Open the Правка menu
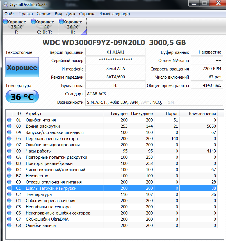This screenshot has height=241, width=226. click(26, 14)
